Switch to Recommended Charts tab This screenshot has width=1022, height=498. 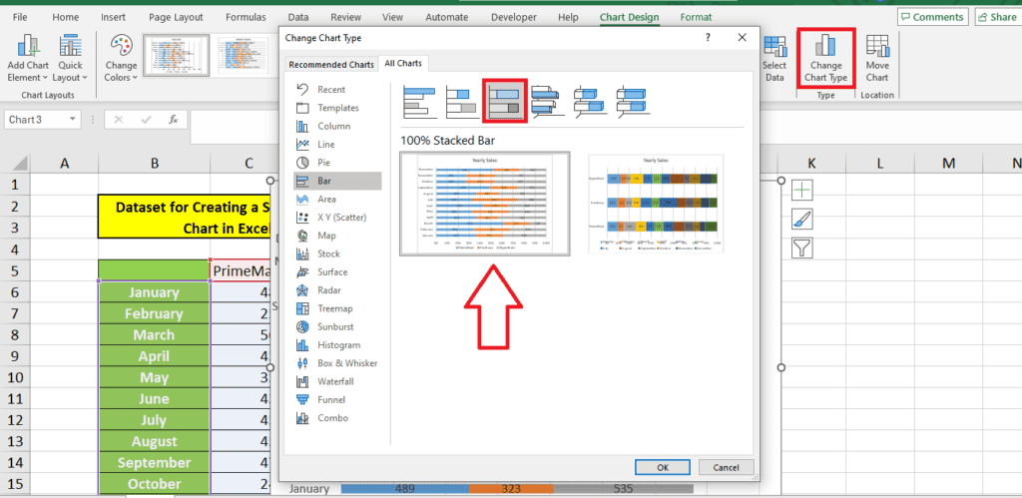pyautogui.click(x=331, y=65)
